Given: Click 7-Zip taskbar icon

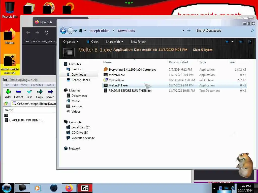Looking at the screenshot, I should point(85,188).
